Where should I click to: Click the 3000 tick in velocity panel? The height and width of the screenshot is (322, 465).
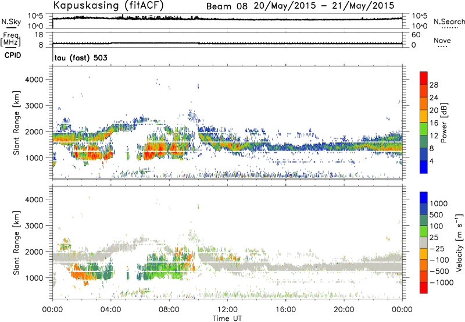coord(34,226)
